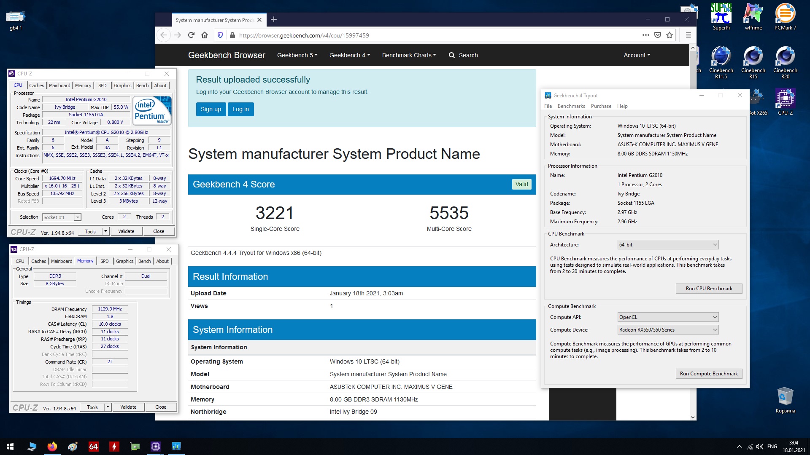The width and height of the screenshot is (810, 455).
Task: Open the Socket #1 selection dropdown
Action: coord(62,217)
